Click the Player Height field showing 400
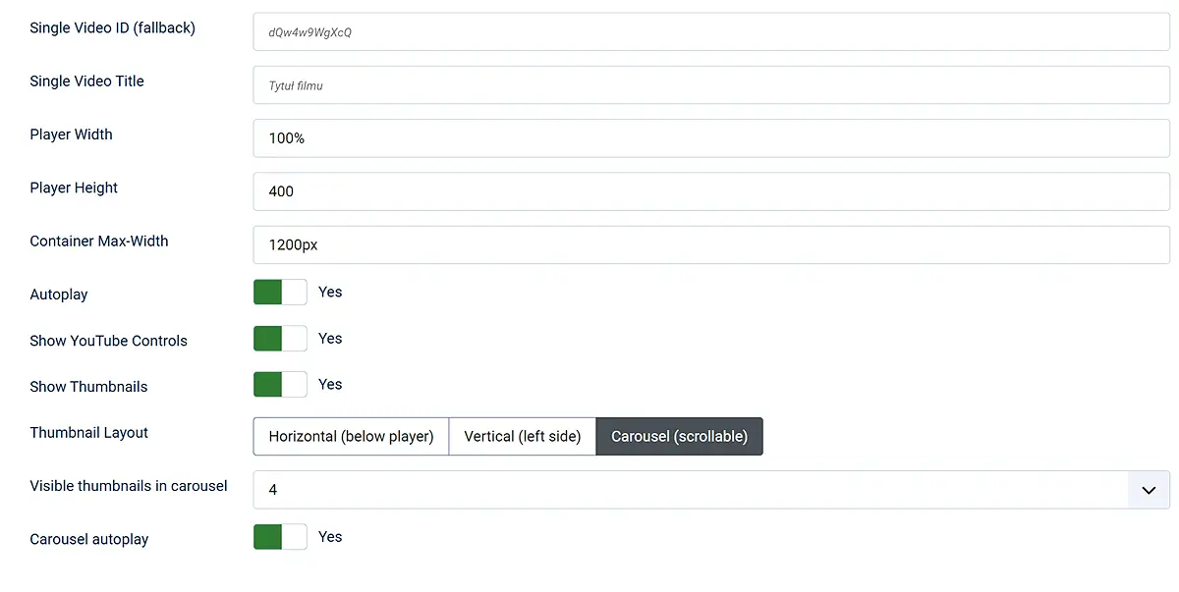The height and width of the screenshot is (592, 1179). pos(710,191)
